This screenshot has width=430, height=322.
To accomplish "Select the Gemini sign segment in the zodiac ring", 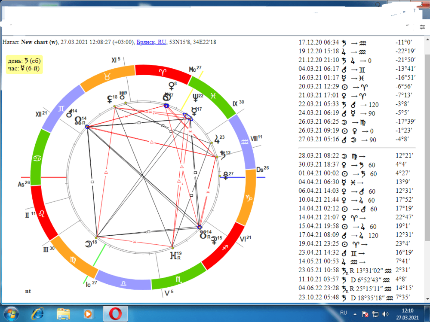I will 61,108.
